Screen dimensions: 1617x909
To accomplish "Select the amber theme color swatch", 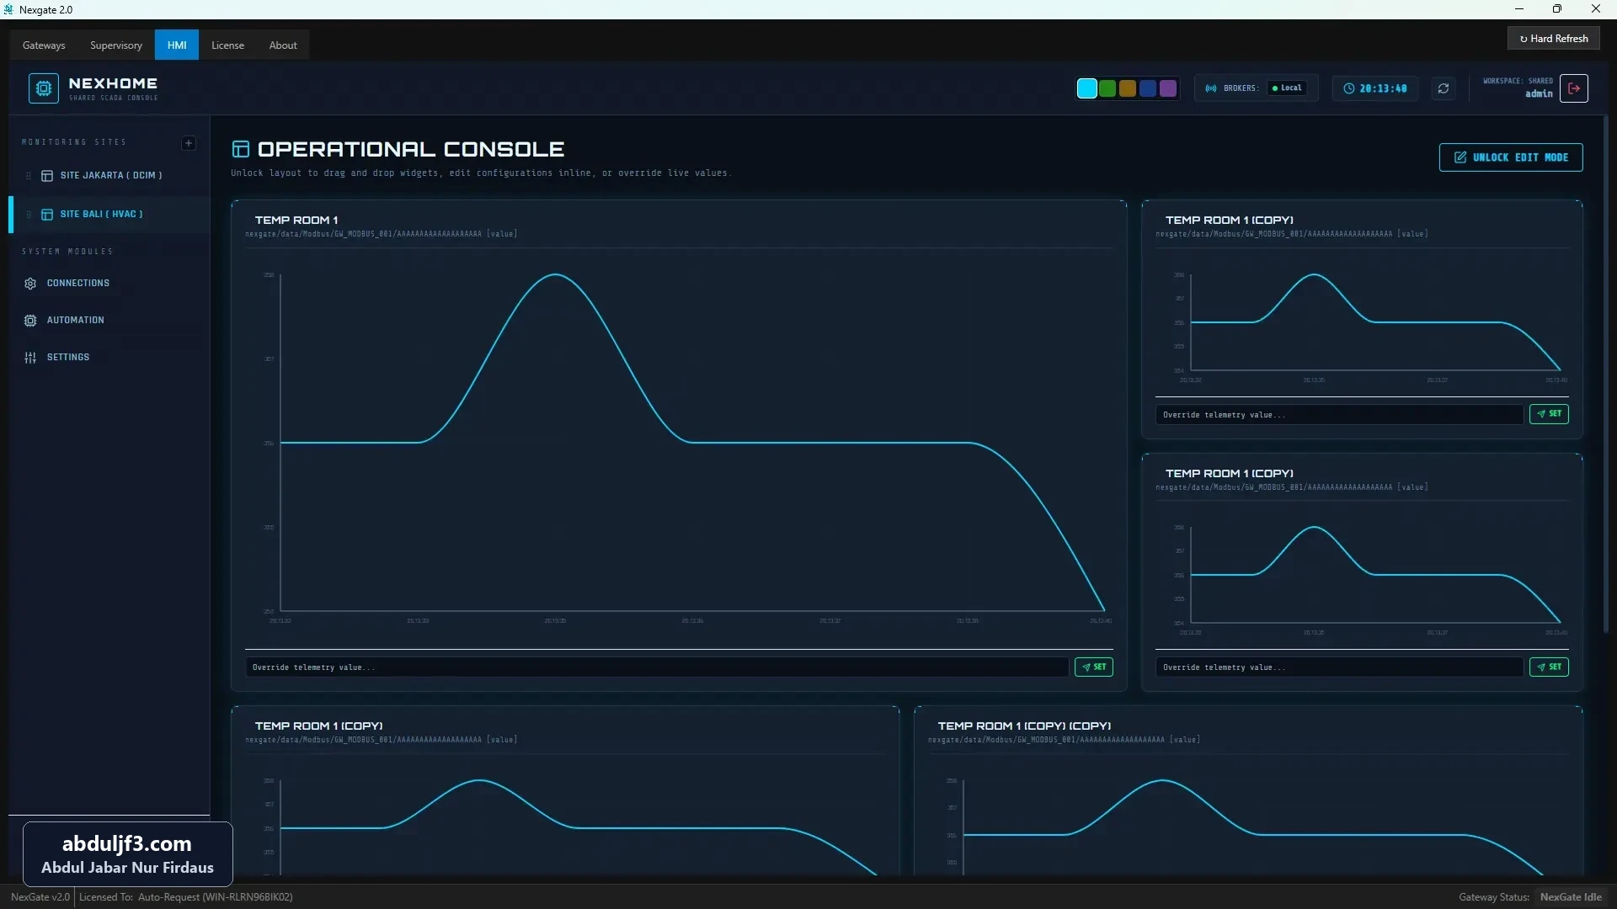I will click(x=1128, y=88).
